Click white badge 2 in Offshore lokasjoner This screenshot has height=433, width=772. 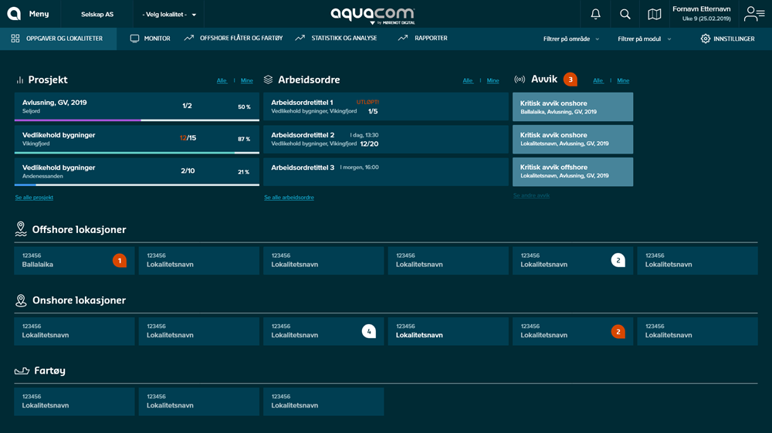click(x=618, y=260)
